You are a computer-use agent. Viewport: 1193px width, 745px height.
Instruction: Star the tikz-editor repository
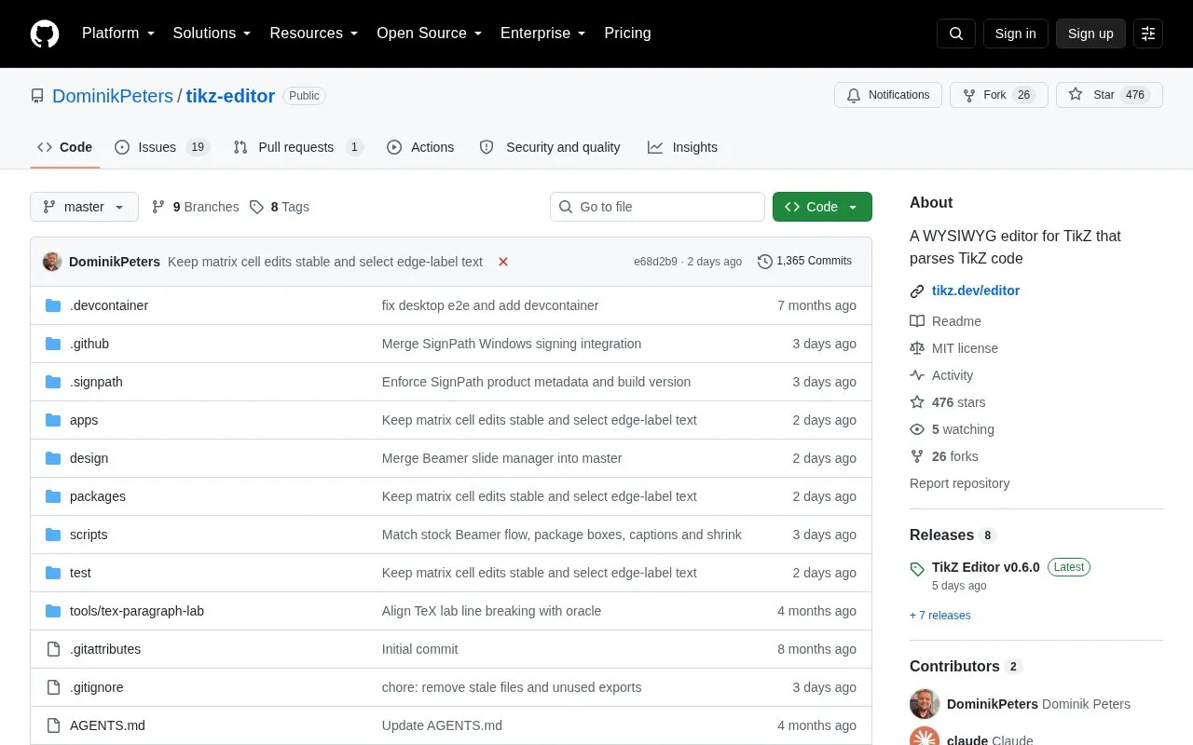(x=1109, y=95)
